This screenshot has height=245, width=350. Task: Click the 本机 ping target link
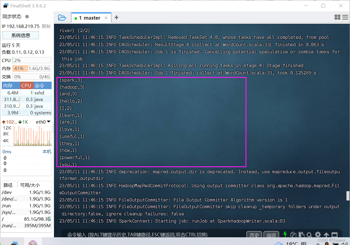click(x=47, y=152)
